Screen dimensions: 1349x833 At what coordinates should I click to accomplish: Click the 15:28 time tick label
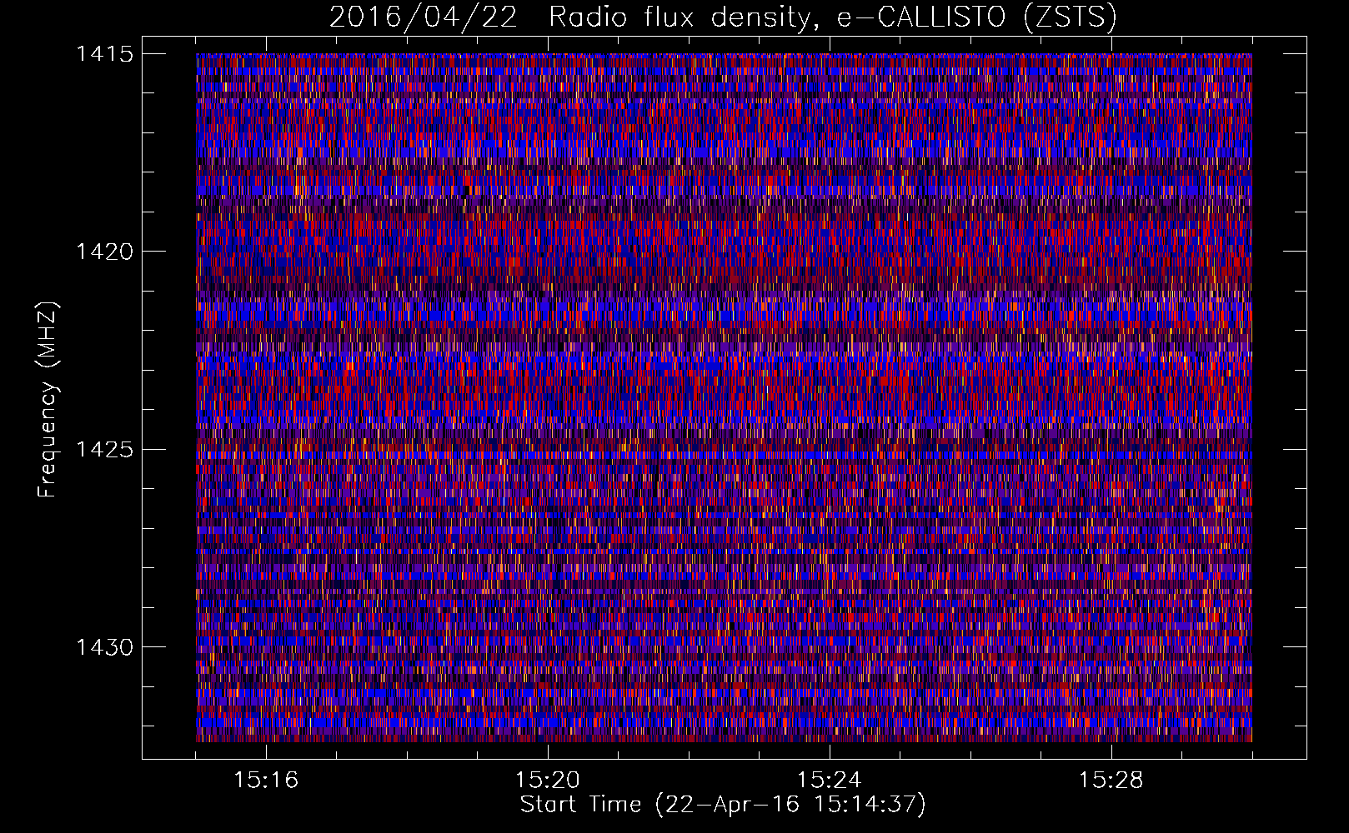pos(1111,780)
